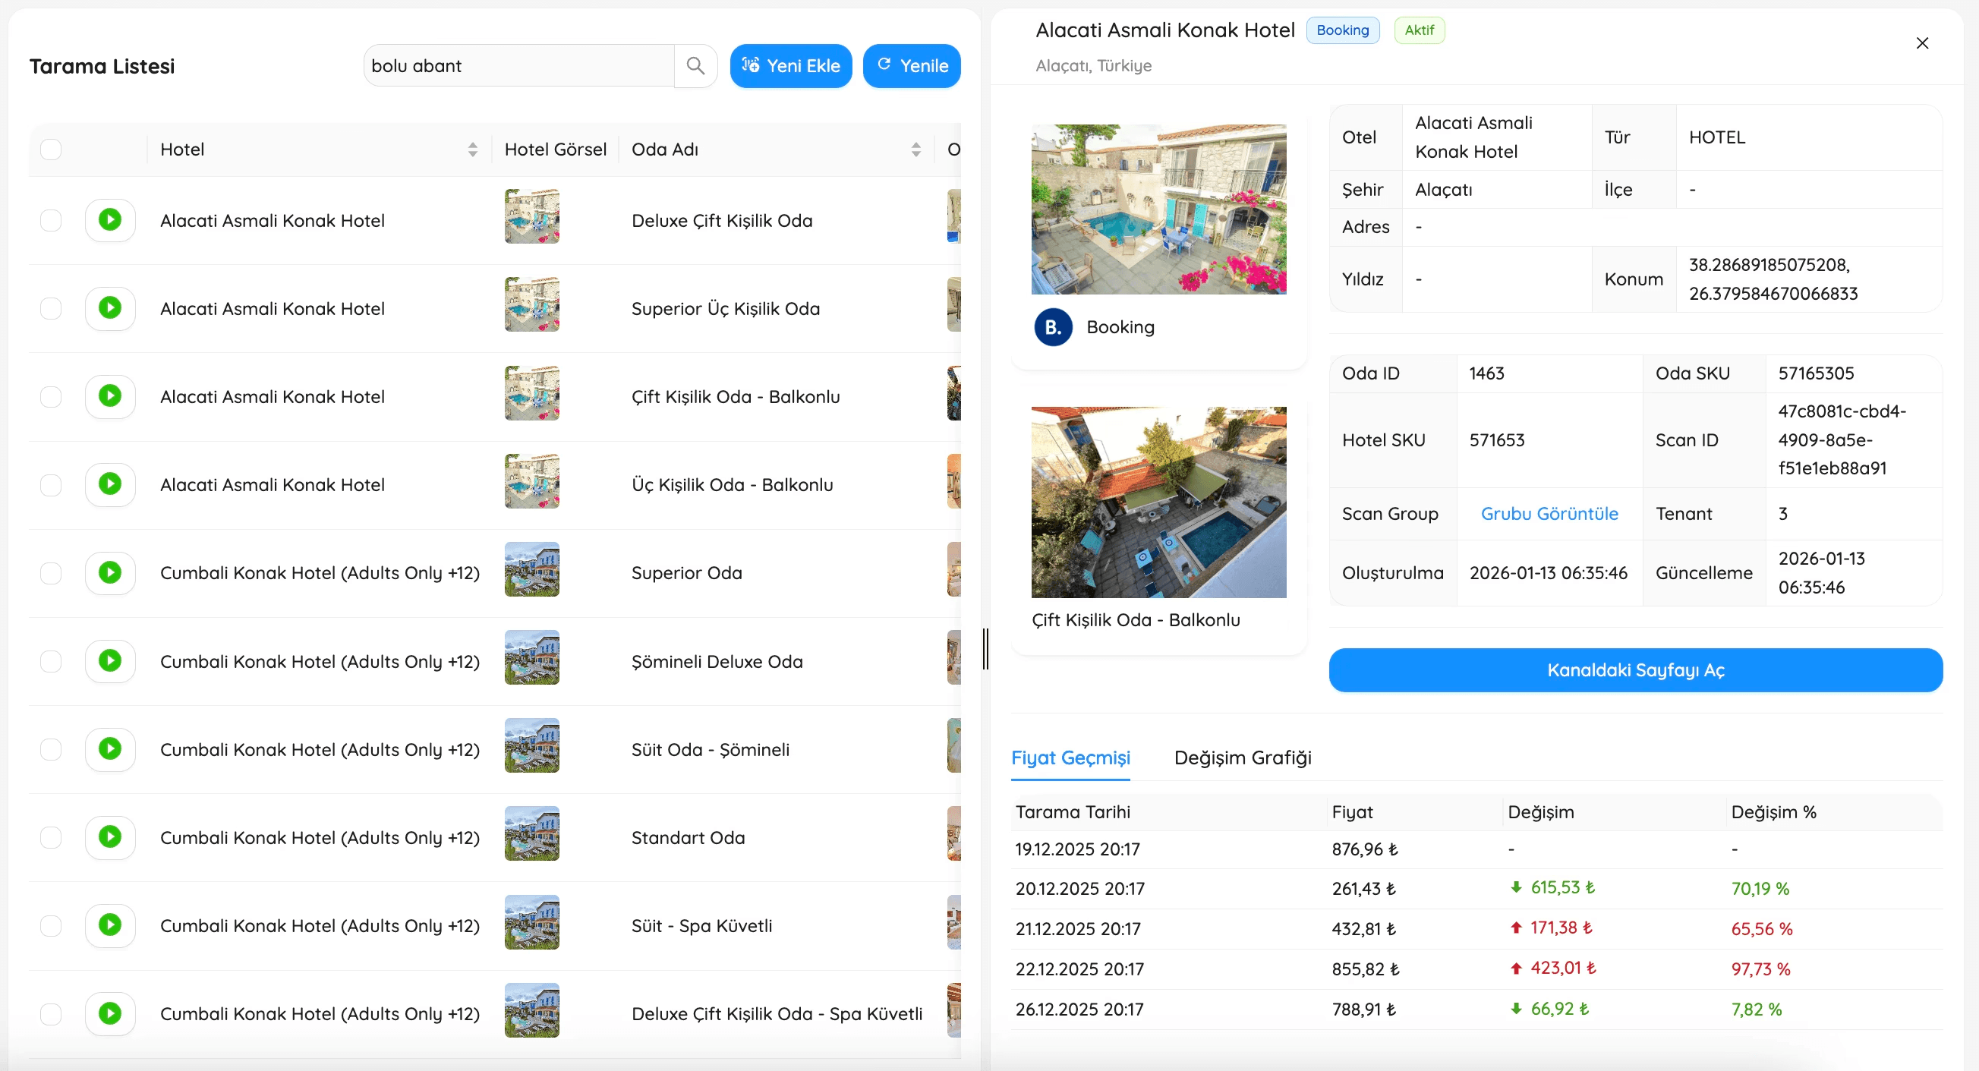Click the bolu abant search field

[518, 66]
